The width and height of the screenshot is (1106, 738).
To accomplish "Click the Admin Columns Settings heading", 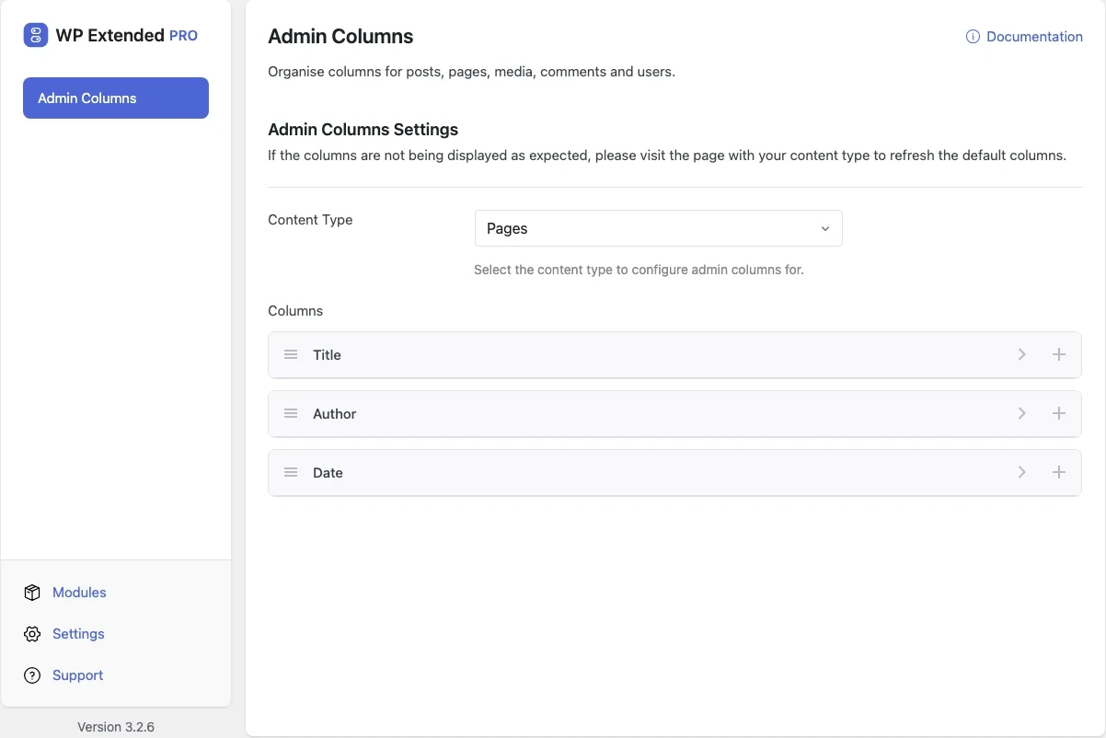I will pyautogui.click(x=363, y=130).
